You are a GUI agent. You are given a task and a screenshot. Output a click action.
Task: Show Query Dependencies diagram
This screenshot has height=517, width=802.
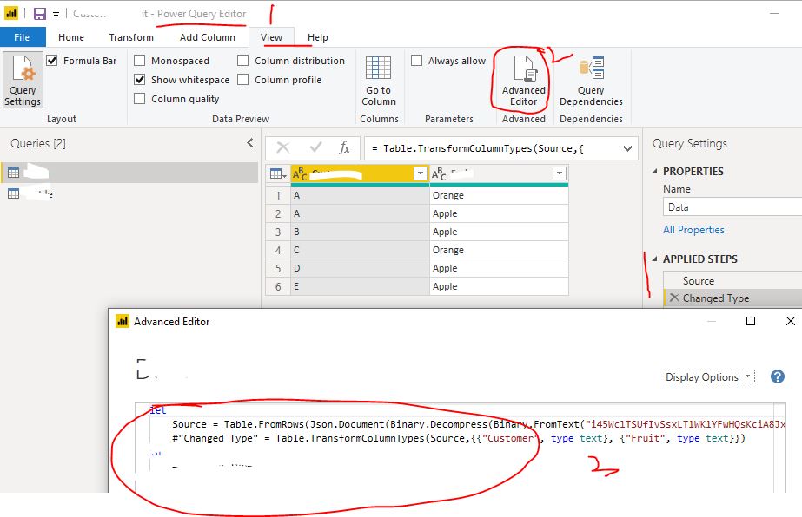point(591,80)
